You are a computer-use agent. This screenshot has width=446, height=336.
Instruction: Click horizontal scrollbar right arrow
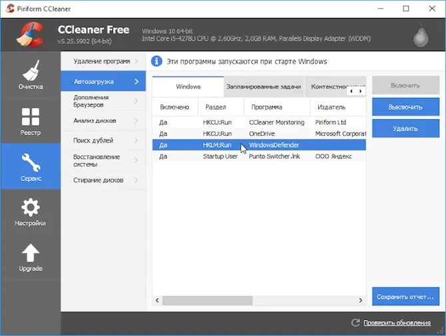pyautogui.click(x=360, y=300)
